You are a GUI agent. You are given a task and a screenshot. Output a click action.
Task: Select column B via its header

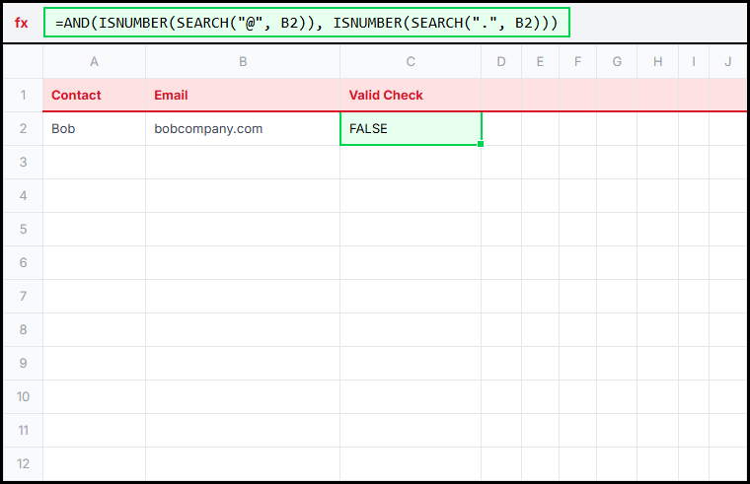[242, 62]
